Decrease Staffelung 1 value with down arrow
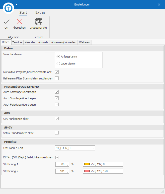Viewport: 165px width, 194px height. pos(67,165)
